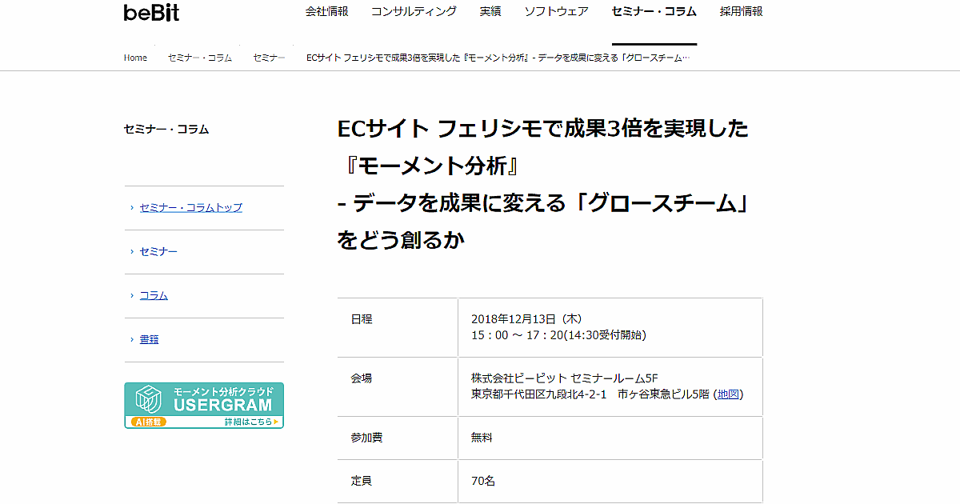
Task: Go to the 実績 page
Action: [490, 11]
